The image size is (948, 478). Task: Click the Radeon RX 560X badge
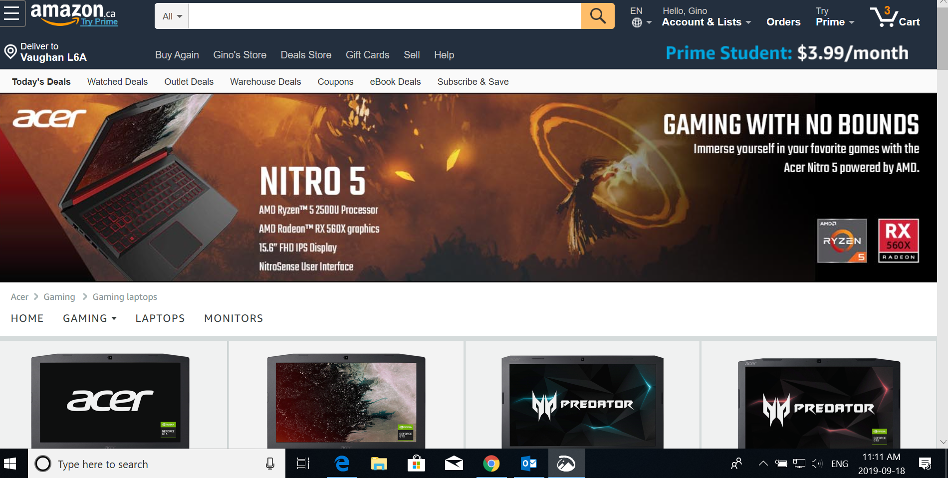pos(898,240)
